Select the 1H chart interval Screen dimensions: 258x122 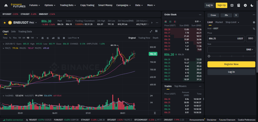tap(20, 38)
